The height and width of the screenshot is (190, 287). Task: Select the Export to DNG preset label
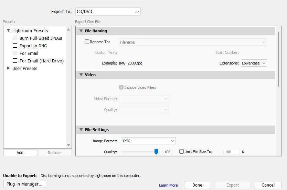point(33,46)
